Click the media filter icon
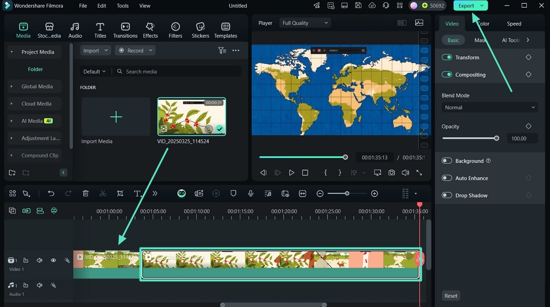Viewport: 550px width, 307px height. tap(222, 50)
